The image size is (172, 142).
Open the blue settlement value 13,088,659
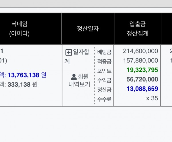click(x=142, y=89)
